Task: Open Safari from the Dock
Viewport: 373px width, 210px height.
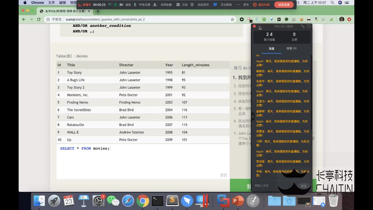Action: [128, 201]
